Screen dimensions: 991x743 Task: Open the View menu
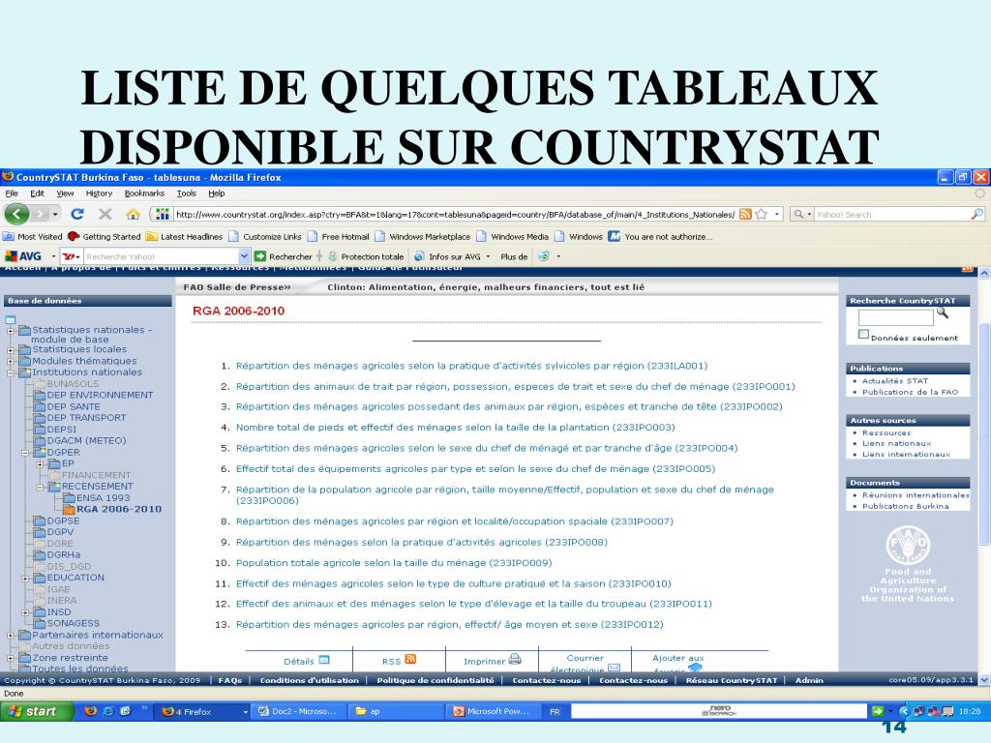[x=65, y=193]
